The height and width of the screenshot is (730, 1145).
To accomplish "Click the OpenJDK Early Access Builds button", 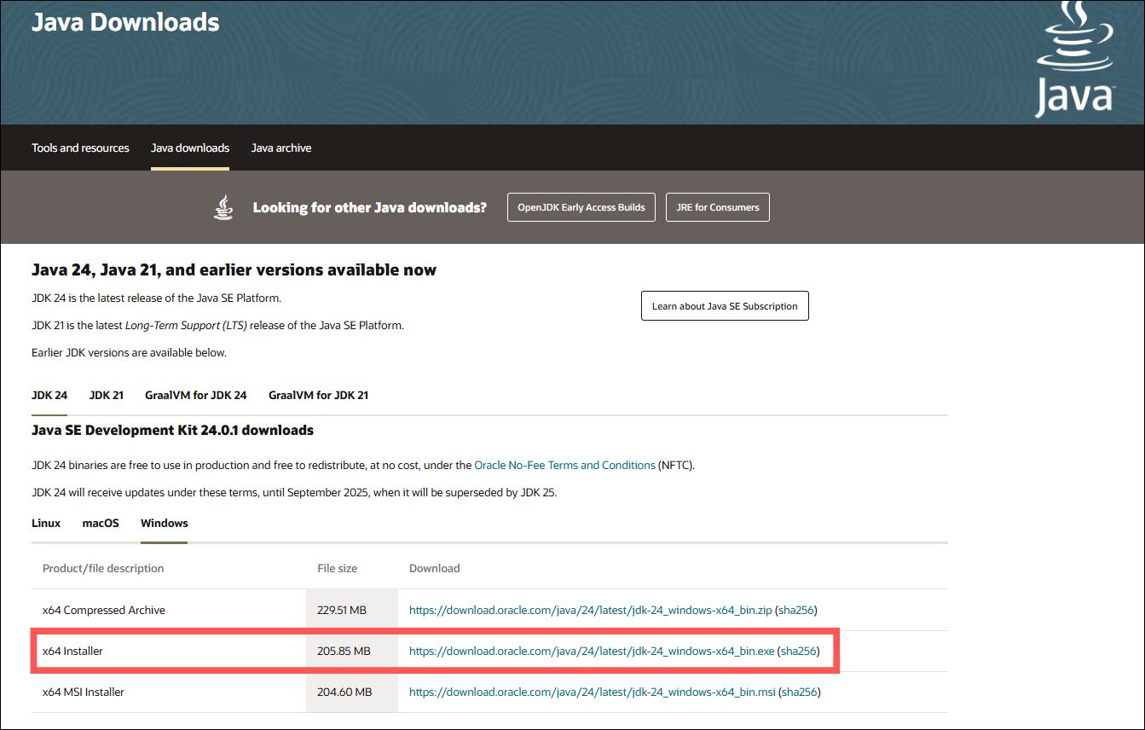I will point(581,207).
